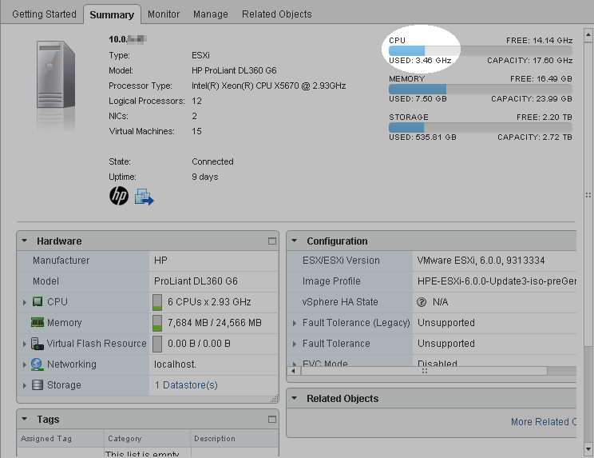Click the Memory usage bar
594x458 pixels.
[481, 89]
